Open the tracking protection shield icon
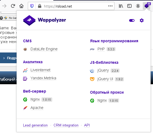 tap(32, 6)
